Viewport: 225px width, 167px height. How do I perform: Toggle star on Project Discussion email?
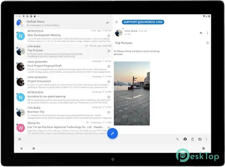coord(109,82)
